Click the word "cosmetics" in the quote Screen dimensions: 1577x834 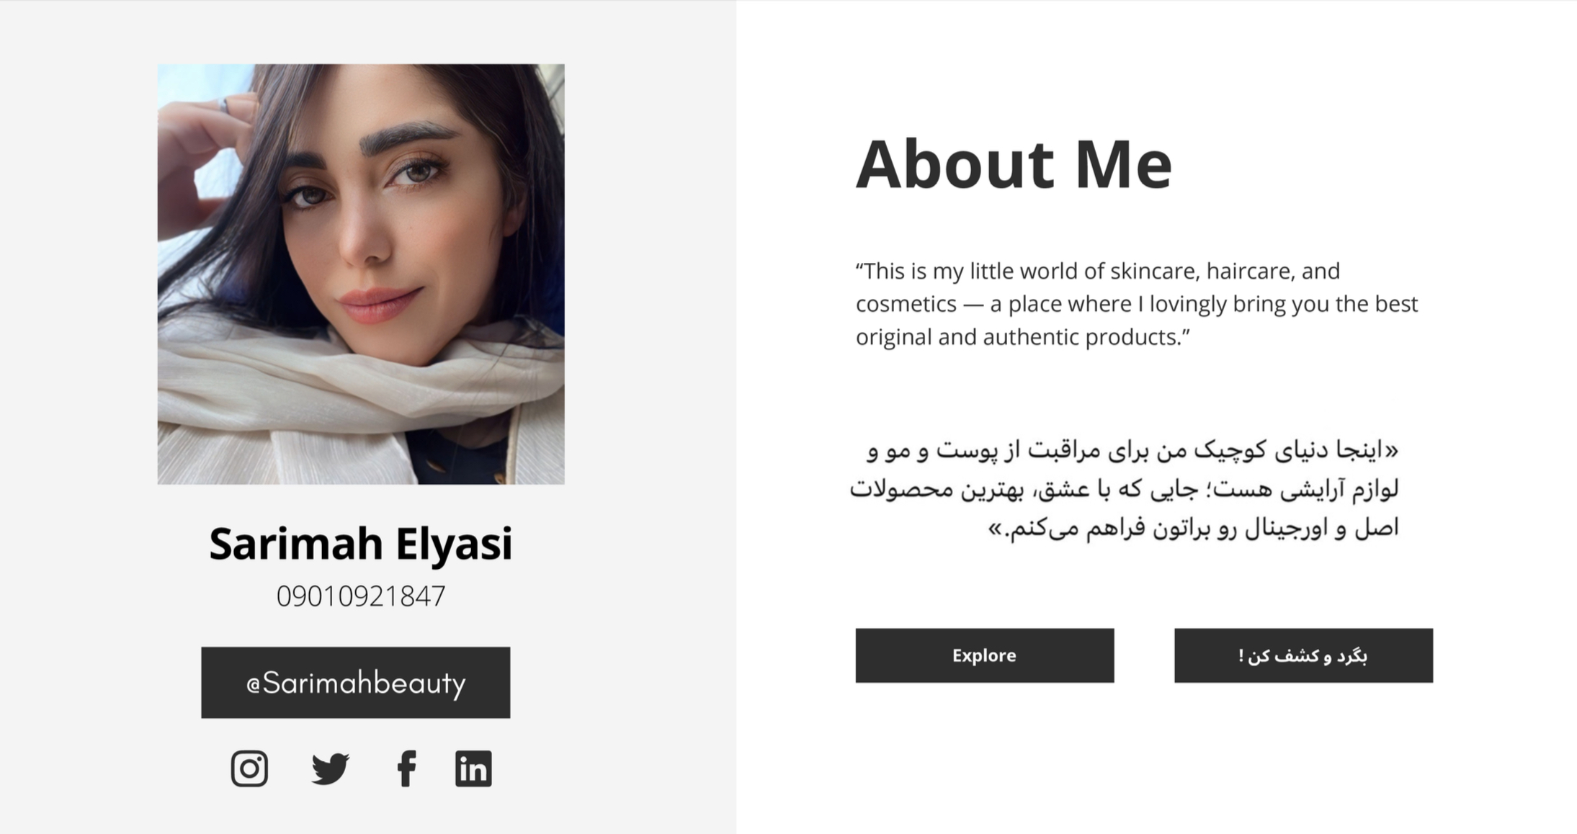click(x=906, y=305)
